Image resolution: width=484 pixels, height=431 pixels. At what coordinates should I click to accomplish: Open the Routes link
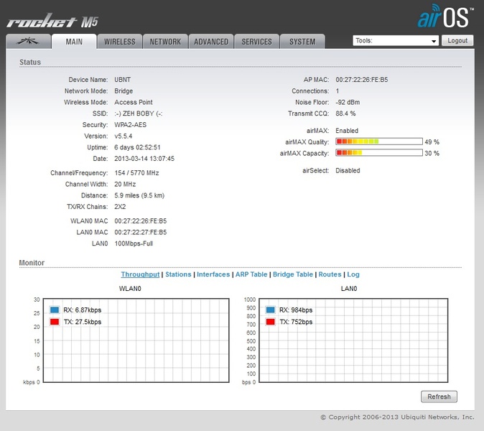pos(330,274)
